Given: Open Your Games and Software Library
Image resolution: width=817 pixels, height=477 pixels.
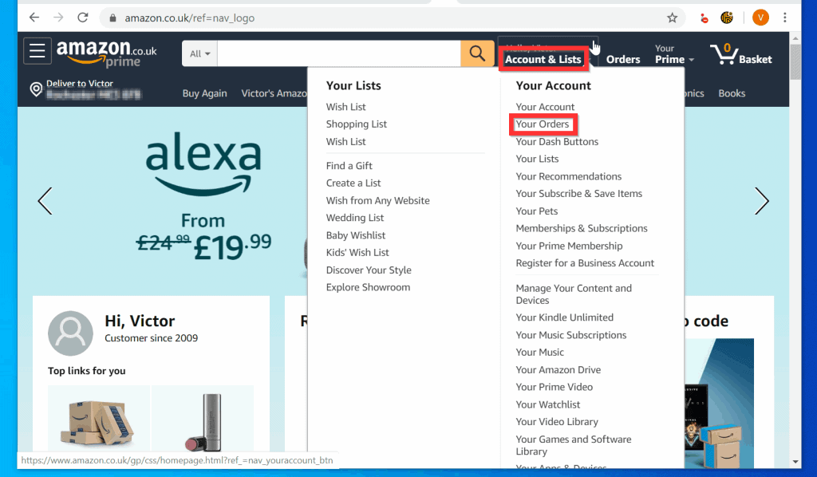Looking at the screenshot, I should coord(573,445).
